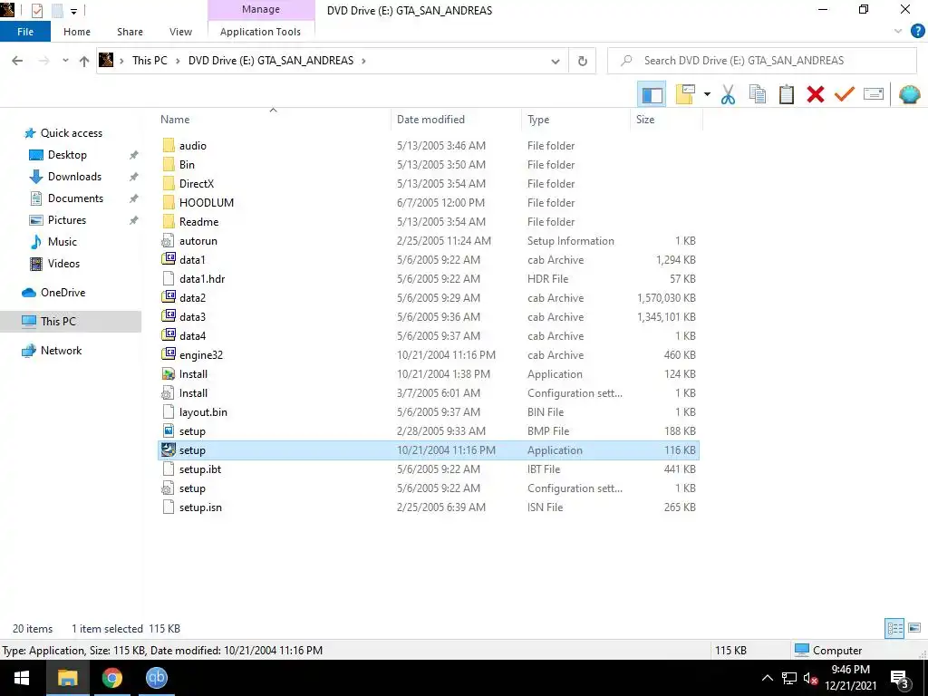Select the HOODLUM folder
Screen dimensions: 928x696
point(207,202)
